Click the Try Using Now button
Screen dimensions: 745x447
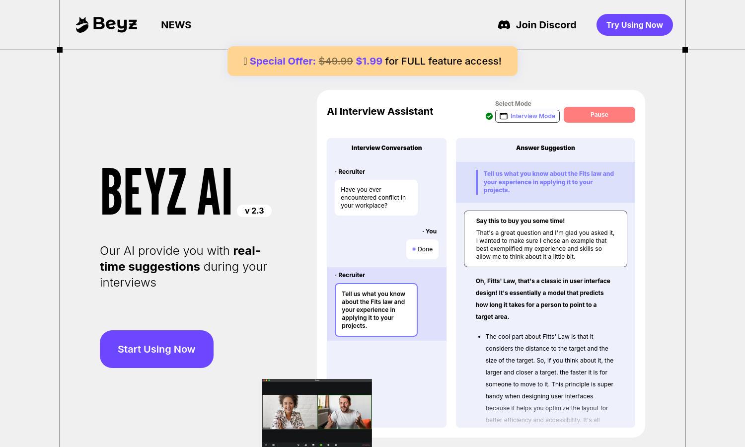click(634, 25)
